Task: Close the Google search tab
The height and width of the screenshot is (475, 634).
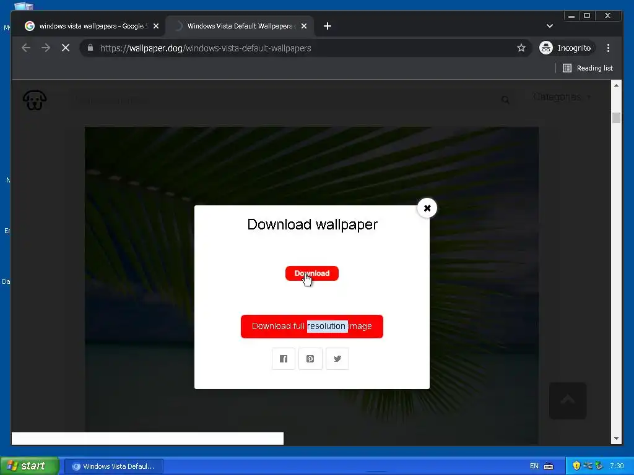Action: point(156,26)
